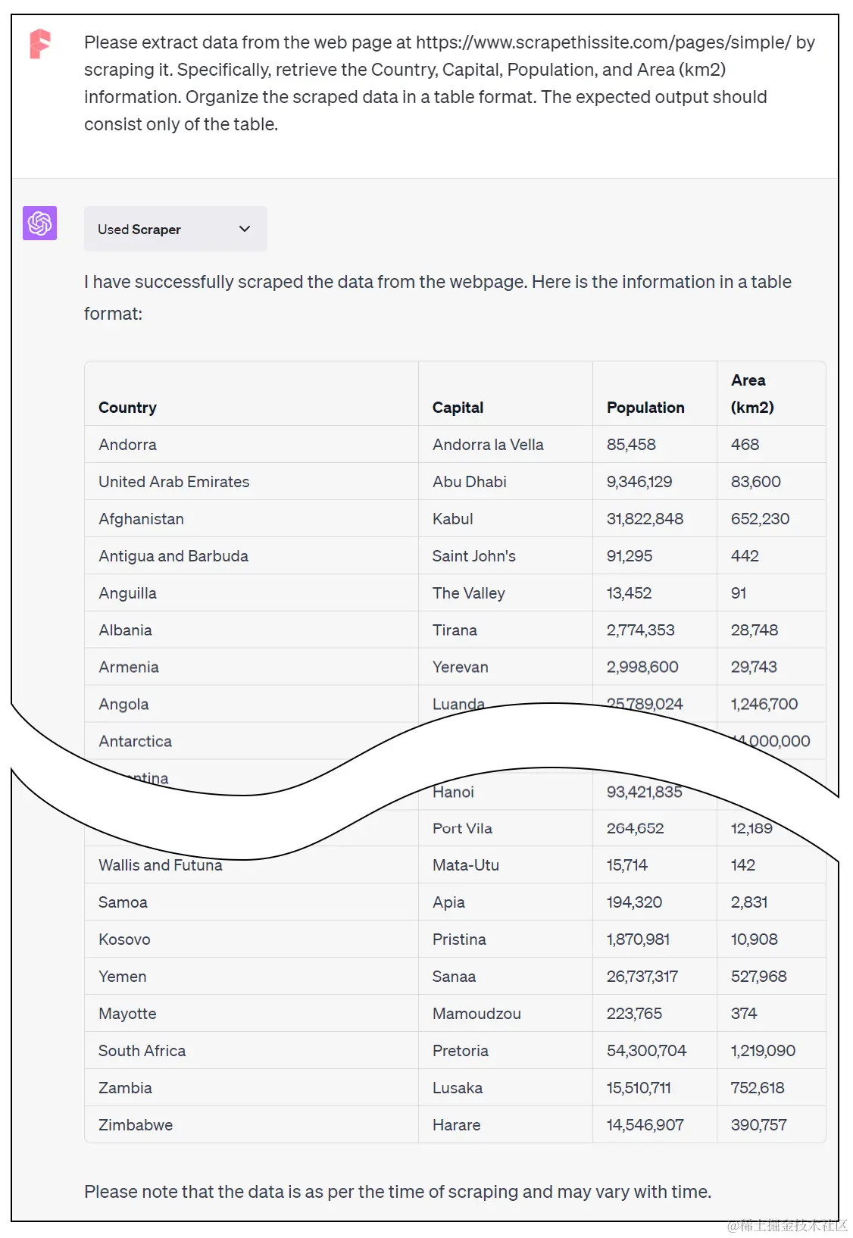Screen dimensions: 853x1238
Task: Click population value 14,546,907
Action: [x=645, y=1125]
